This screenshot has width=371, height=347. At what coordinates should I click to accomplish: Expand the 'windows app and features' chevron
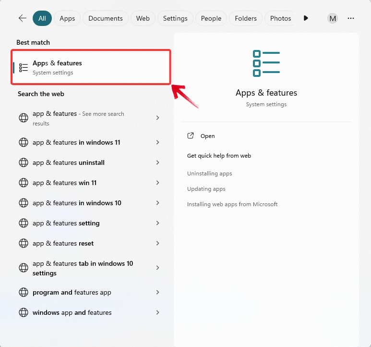[x=157, y=312]
